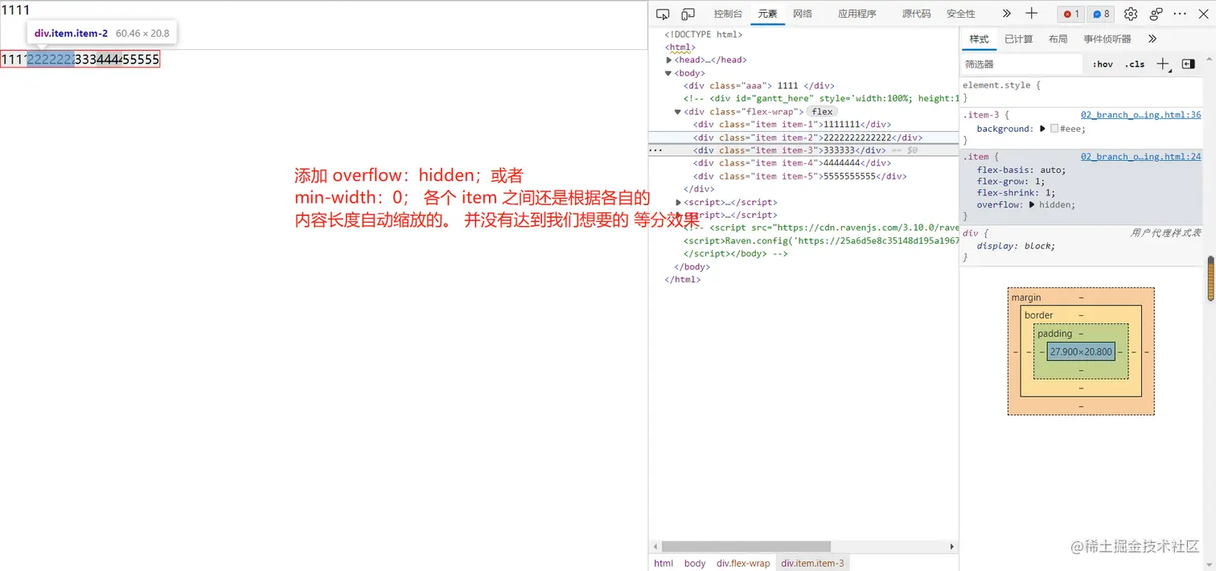This screenshot has width=1216, height=571.
Task: Expand the first script element node
Action: click(677, 202)
